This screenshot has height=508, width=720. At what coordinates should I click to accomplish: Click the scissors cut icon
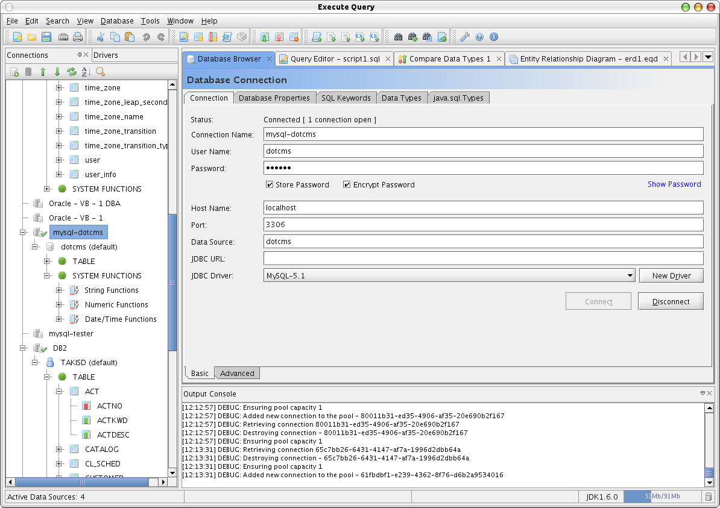tap(101, 37)
